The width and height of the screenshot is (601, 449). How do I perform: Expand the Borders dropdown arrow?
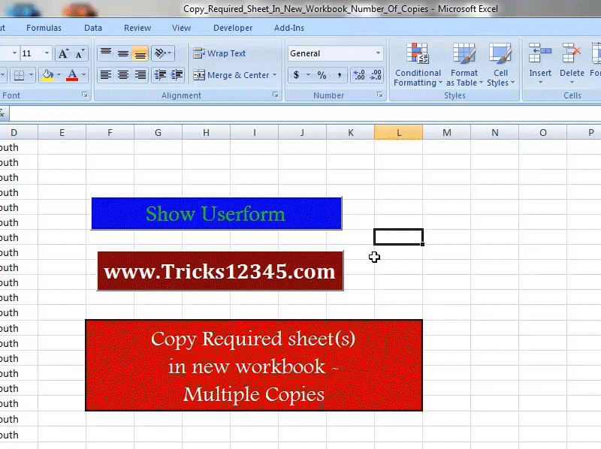tap(31, 74)
